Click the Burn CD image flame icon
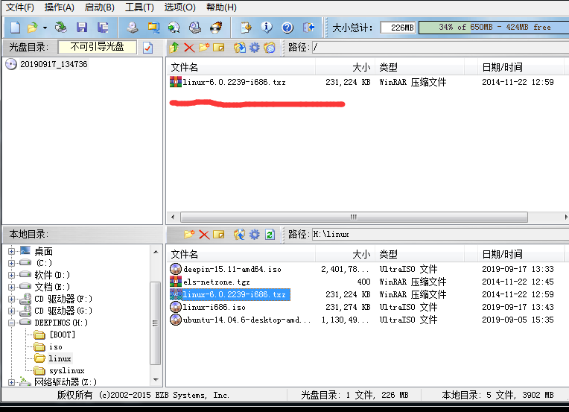The image size is (569, 412). coord(216,28)
